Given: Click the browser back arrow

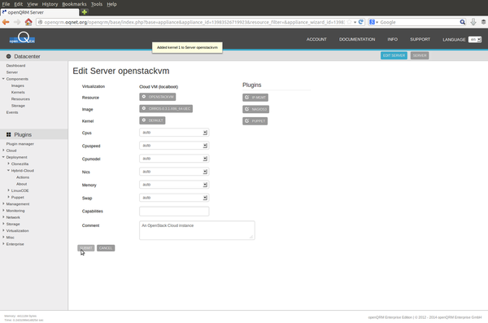Looking at the screenshot, I should click(x=6, y=22).
